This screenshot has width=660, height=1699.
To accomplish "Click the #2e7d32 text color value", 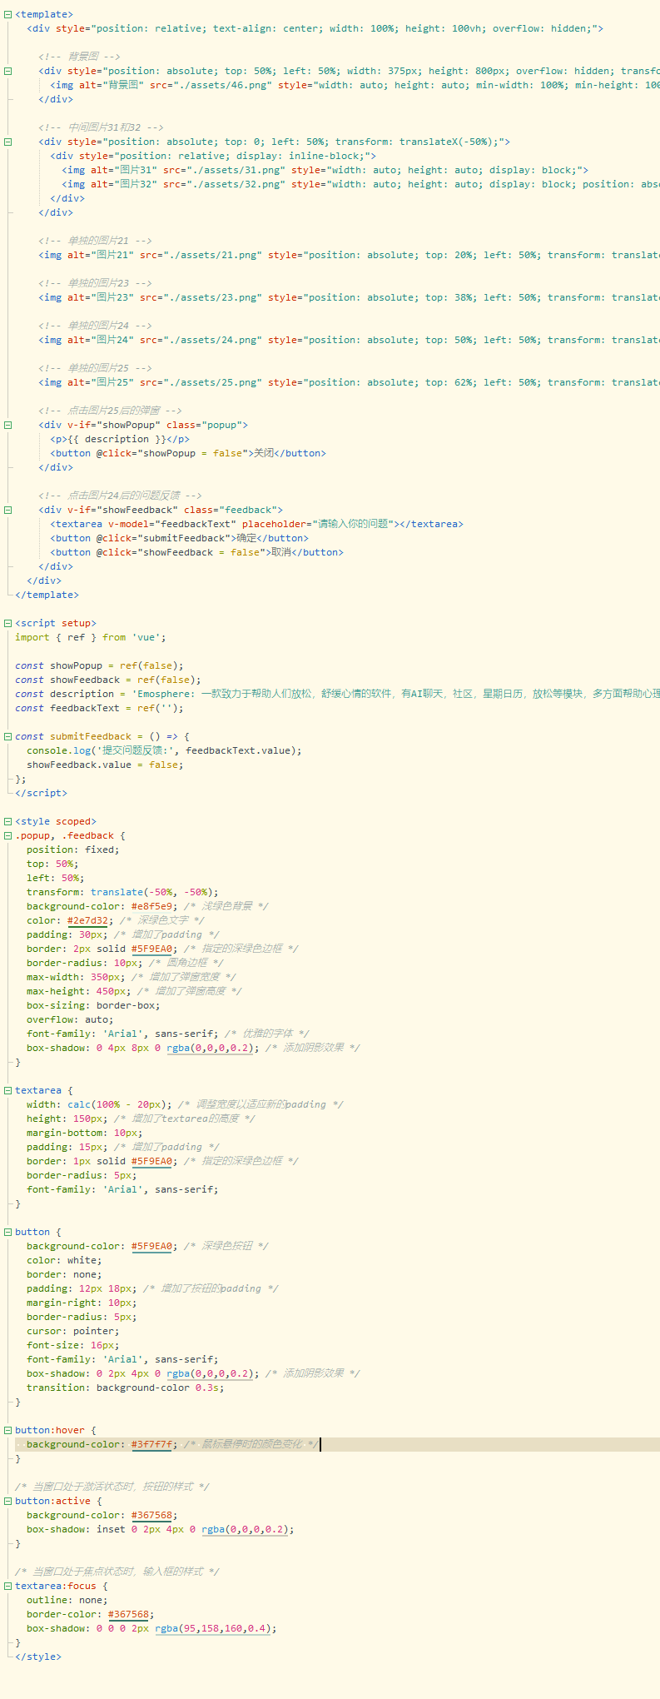I will [x=87, y=920].
